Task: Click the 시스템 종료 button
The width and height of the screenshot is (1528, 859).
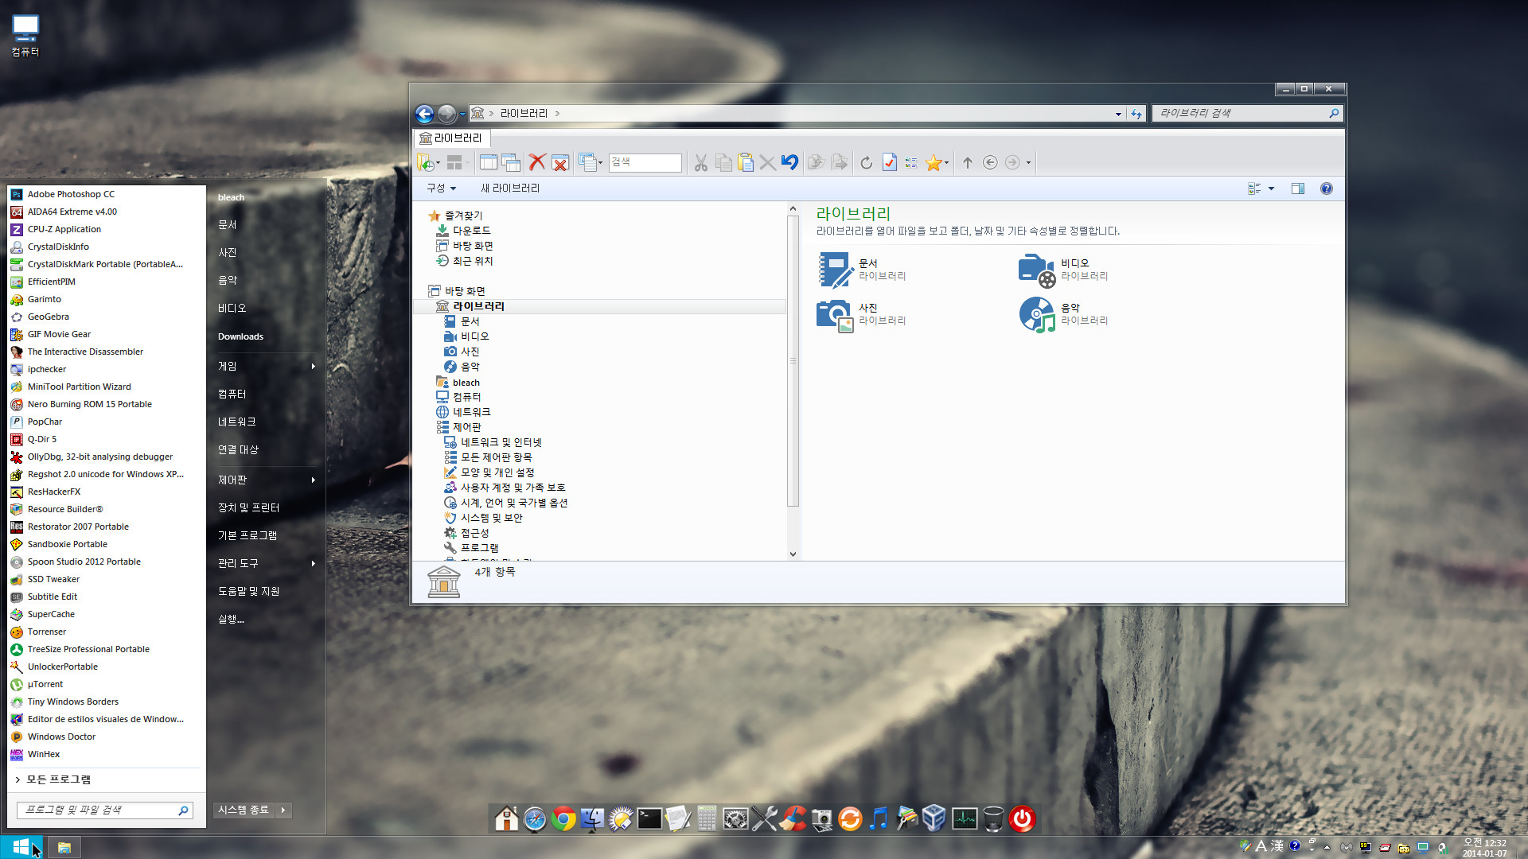Action: (244, 810)
